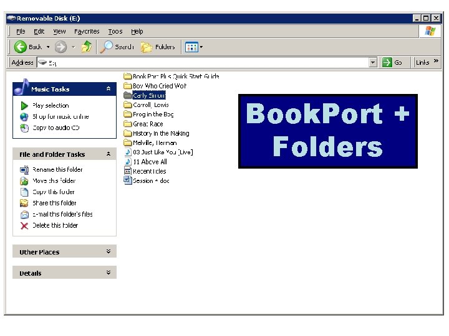449x336 pixels.
Task: Click the red X Delete folder icon
Action: coord(24,226)
